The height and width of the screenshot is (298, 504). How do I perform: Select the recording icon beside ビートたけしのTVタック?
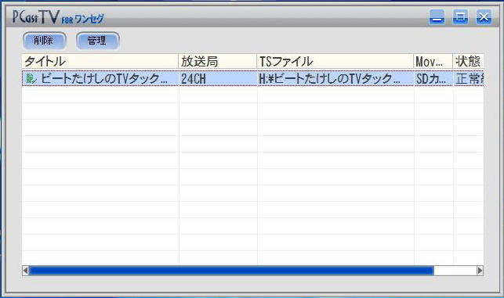point(31,78)
